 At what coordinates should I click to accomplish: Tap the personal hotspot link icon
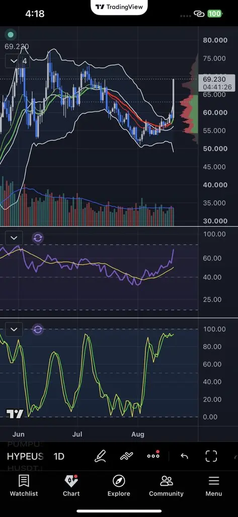[x=199, y=14]
